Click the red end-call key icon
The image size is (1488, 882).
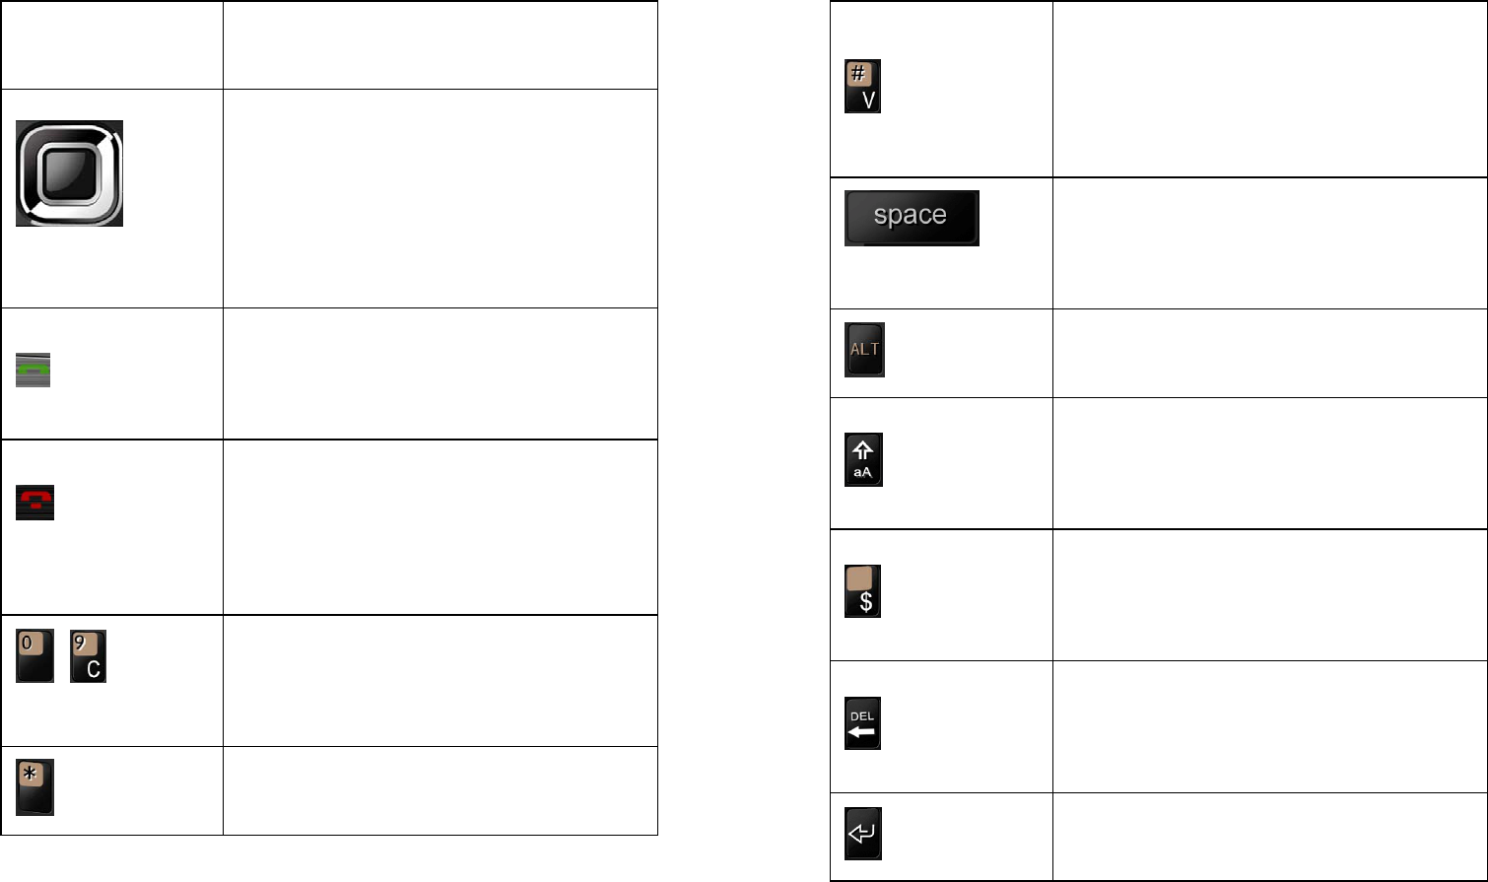tap(34, 503)
